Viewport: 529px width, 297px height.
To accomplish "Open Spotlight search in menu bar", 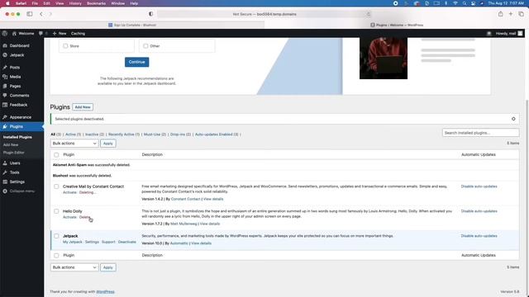I will (x=465, y=3).
